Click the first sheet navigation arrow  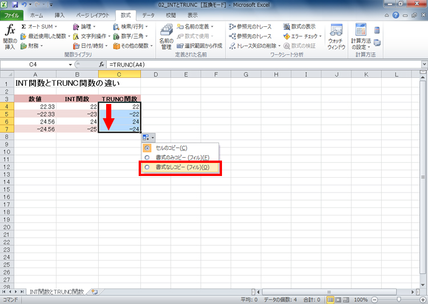point(3,291)
